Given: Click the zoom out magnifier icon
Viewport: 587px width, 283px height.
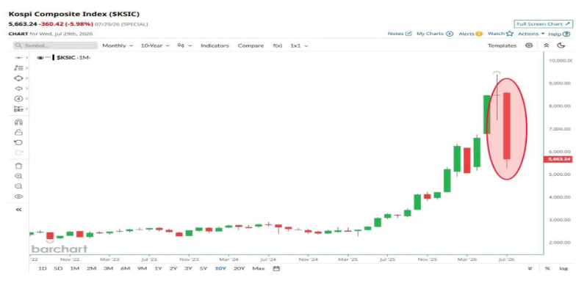Looking at the screenshot, I should coord(18,186).
